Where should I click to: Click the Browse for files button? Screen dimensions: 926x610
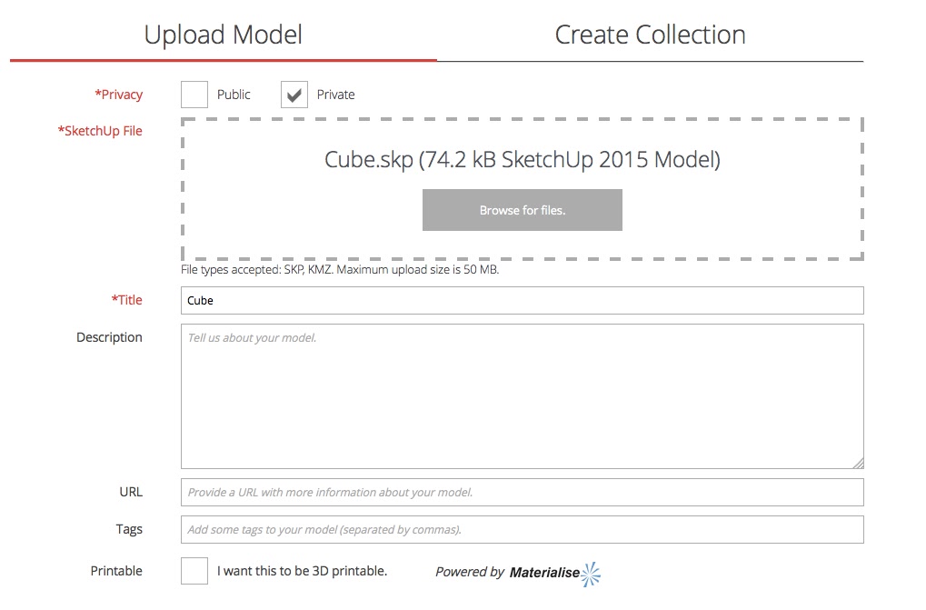tap(522, 209)
